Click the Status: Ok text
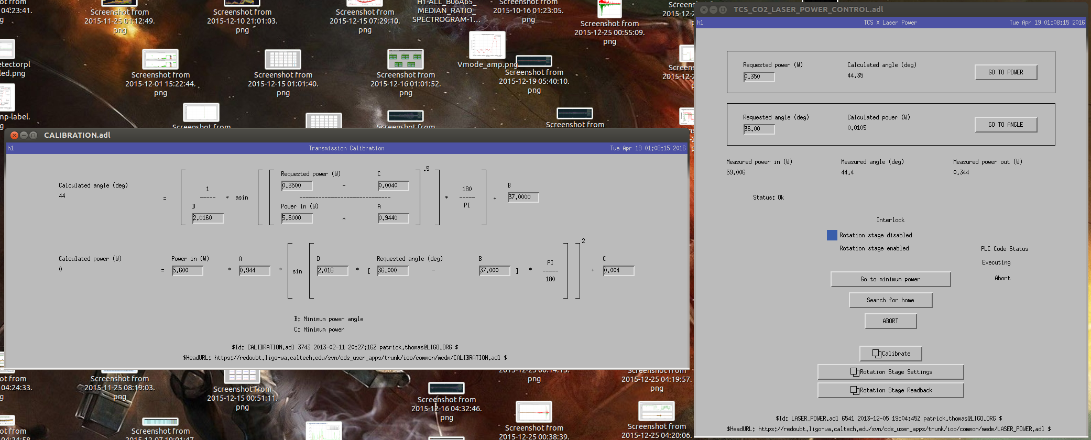 pyautogui.click(x=768, y=197)
